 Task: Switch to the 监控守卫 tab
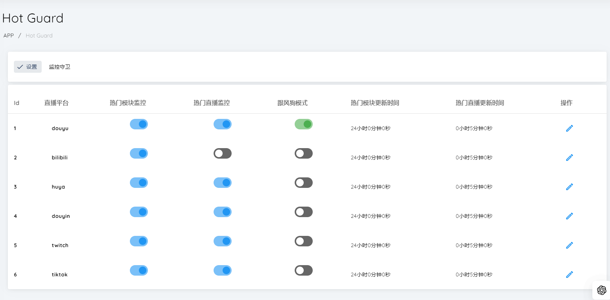(60, 67)
